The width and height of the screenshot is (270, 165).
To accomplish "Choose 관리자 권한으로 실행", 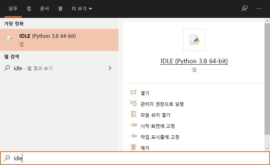I will [162, 104].
